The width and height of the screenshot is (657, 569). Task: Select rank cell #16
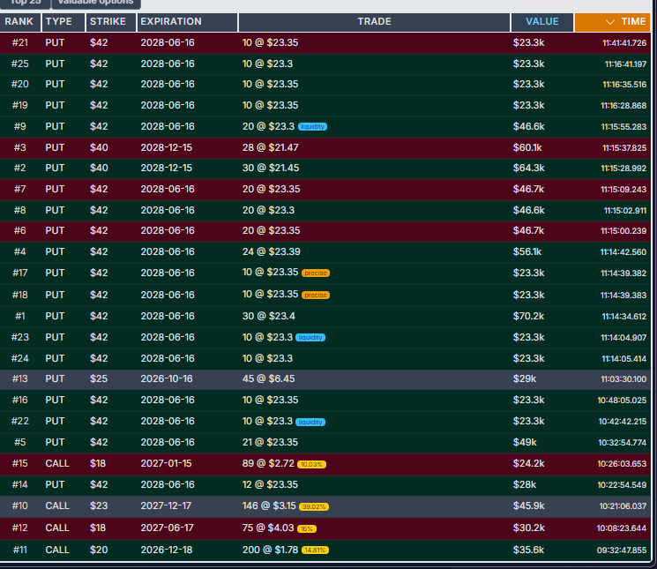click(20, 400)
